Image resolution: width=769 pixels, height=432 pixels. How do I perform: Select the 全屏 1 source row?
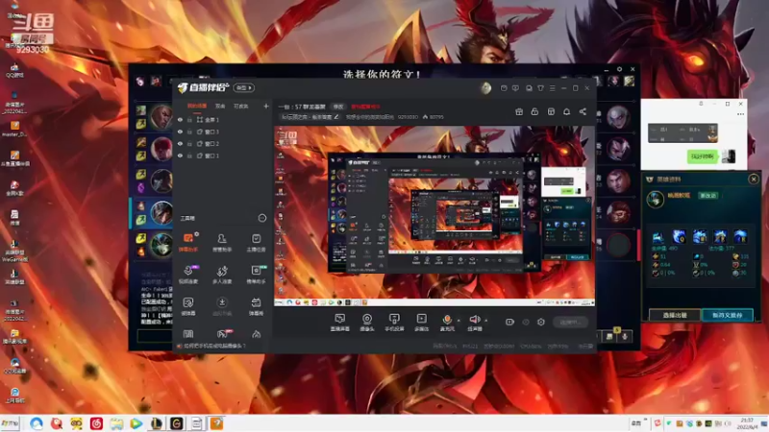(x=223, y=119)
